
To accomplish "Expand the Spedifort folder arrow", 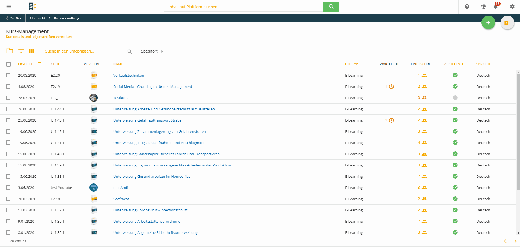I will (x=162, y=51).
